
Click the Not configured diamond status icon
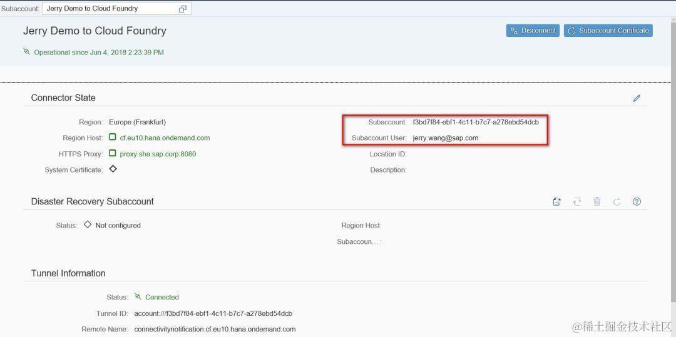click(x=88, y=224)
